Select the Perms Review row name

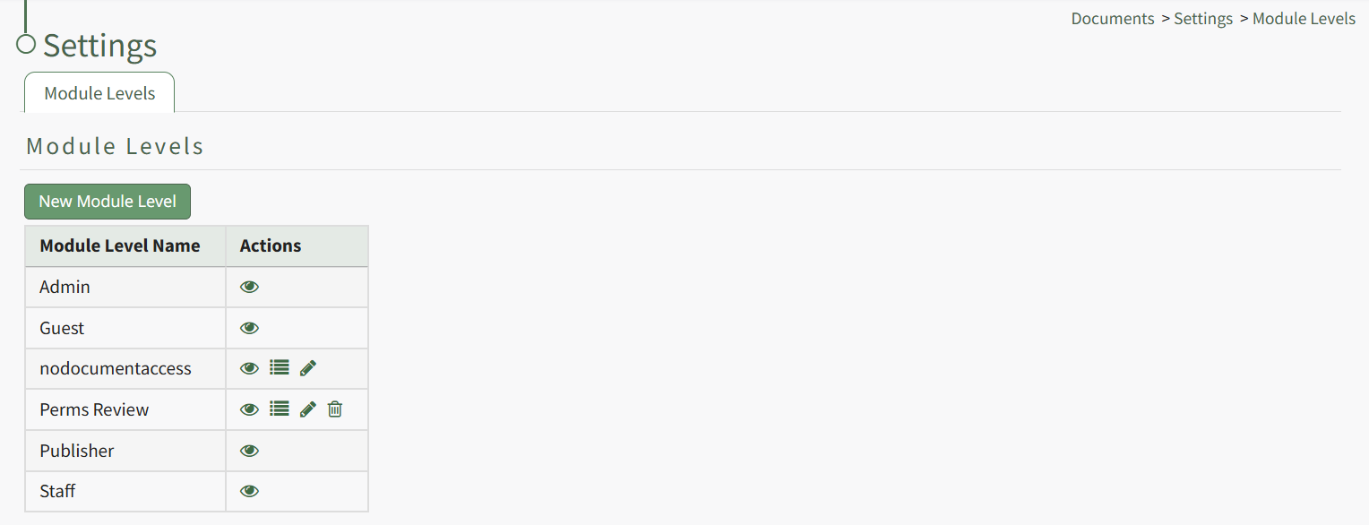pos(94,409)
